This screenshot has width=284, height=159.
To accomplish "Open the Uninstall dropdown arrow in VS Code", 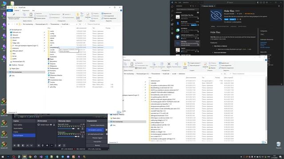I will tap(235, 19).
